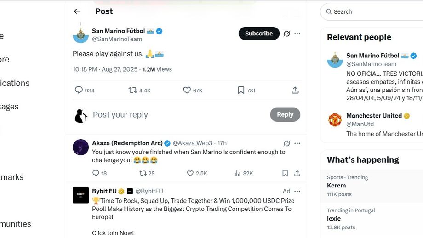Screen dimensions: 423x238
Task: View analytics of Akaza's reply
Action: pyautogui.click(x=238, y=173)
